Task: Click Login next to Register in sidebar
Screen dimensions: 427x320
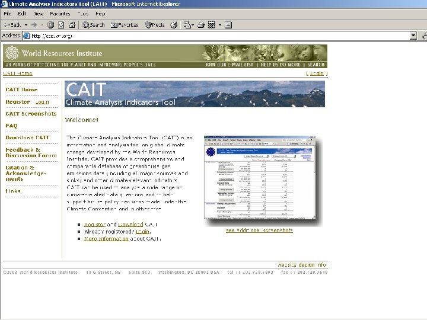Action: pos(42,102)
